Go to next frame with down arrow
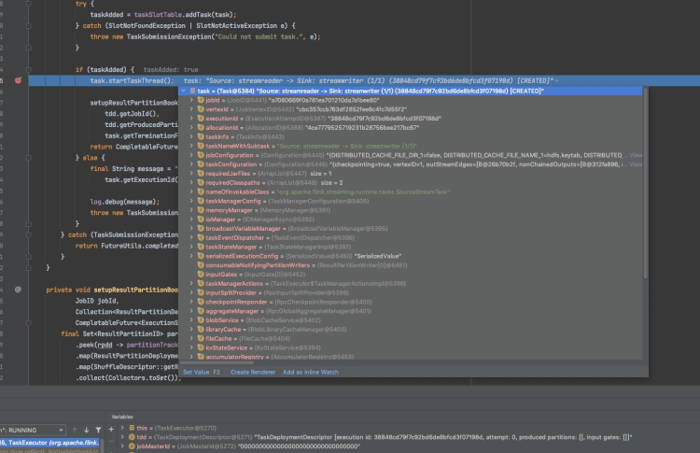 point(86,430)
